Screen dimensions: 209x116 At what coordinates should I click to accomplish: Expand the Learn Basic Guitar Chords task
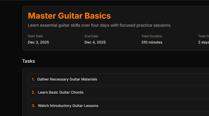click(61, 92)
